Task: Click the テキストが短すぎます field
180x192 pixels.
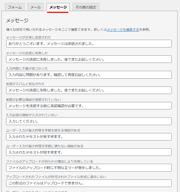Action: [89, 152]
